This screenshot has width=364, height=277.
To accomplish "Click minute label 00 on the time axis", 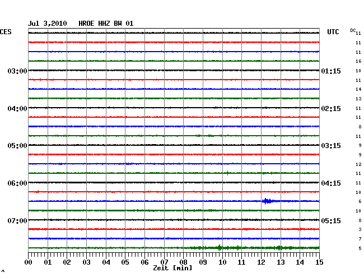I will (x=29, y=262).
